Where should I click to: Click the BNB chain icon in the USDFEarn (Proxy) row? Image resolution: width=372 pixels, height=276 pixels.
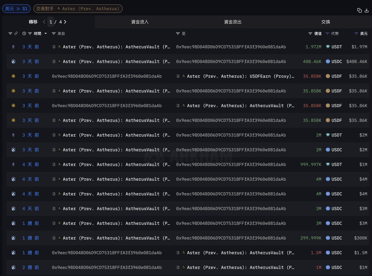click(x=13, y=76)
